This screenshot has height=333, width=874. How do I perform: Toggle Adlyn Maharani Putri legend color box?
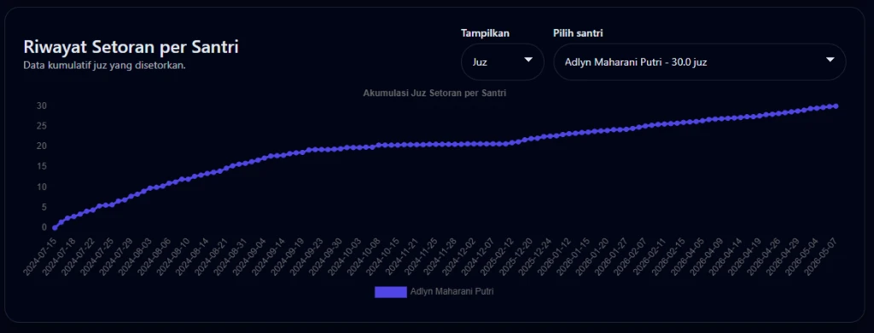coord(391,292)
